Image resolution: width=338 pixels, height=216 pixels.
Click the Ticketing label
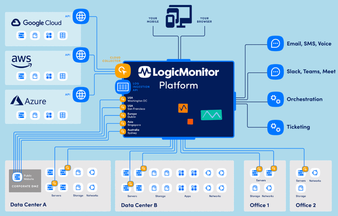298,127
